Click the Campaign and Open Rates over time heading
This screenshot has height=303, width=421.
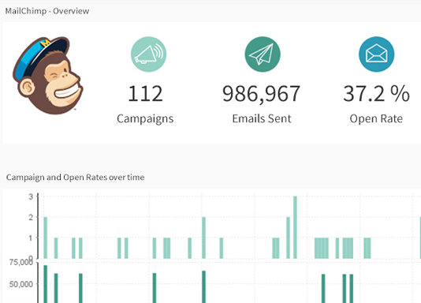(x=75, y=178)
